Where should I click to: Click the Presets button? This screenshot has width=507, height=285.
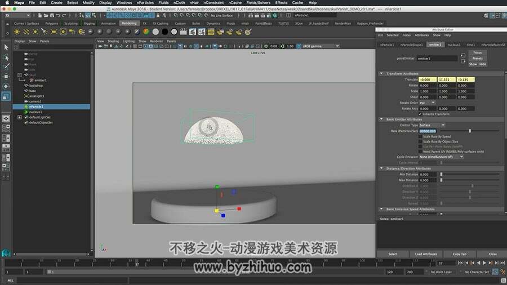pos(478,59)
